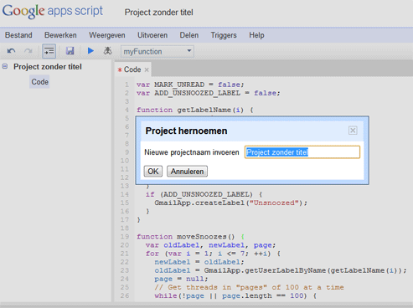The height and width of the screenshot is (308, 413).
Task: Open the Weergeven menu
Action: point(107,35)
